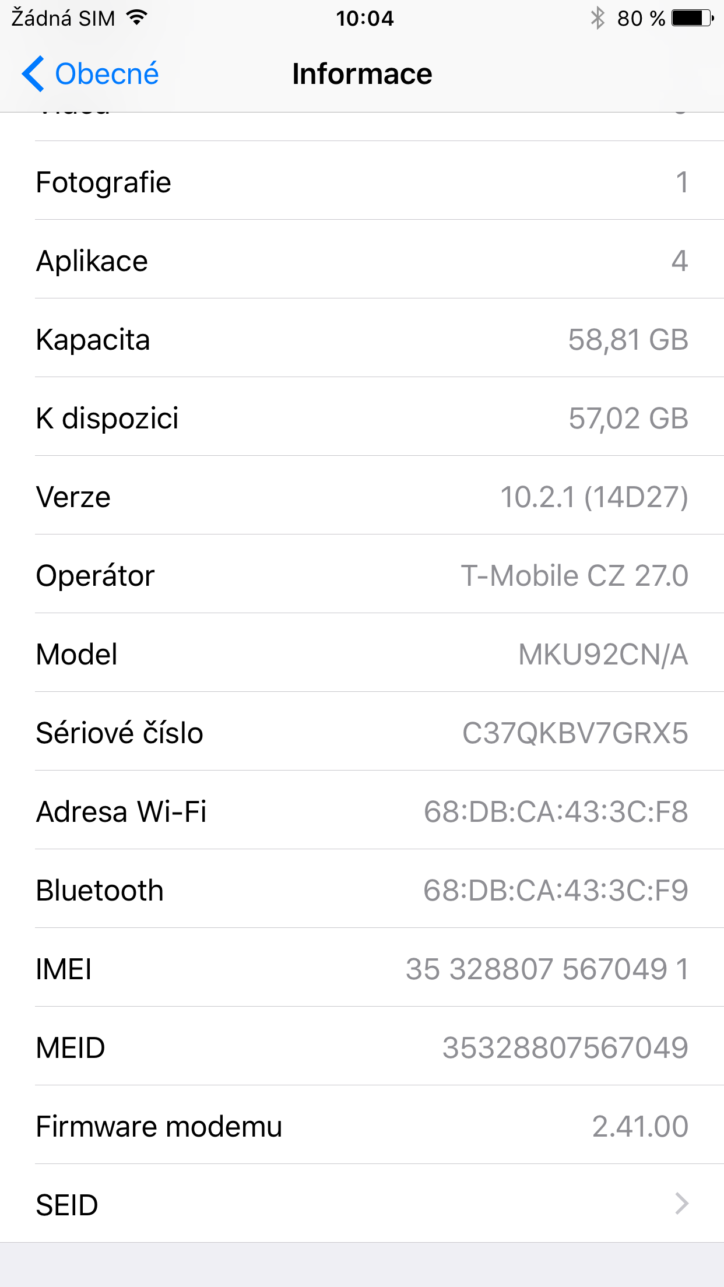The image size is (724, 1287).
Task: Tap the clock time in status bar
Action: coord(364,18)
